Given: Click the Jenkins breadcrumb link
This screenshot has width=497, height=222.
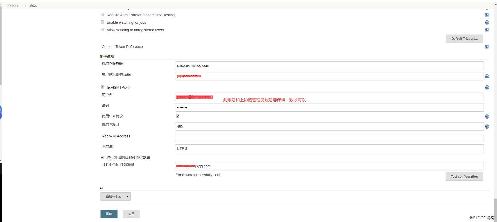Looking at the screenshot, I should click(x=13, y=6).
